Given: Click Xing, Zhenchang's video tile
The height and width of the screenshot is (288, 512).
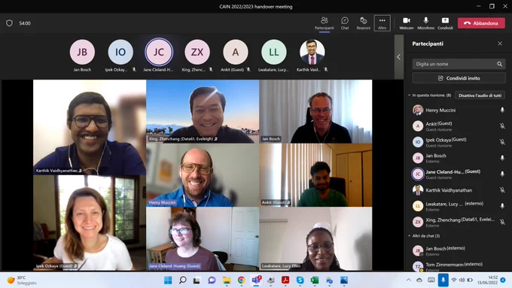Looking at the screenshot, I should (x=203, y=111).
